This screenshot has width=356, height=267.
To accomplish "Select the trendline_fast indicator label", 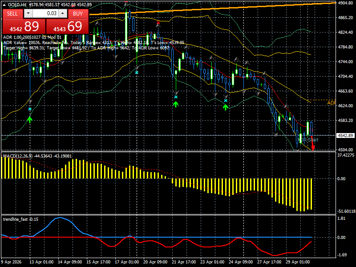I will (x=16, y=219).
